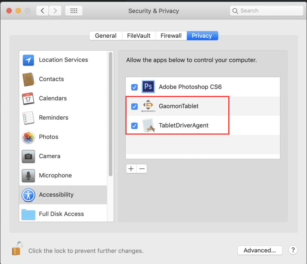Go back with the left chevron
The width and height of the screenshot is (307, 264).
point(42,11)
